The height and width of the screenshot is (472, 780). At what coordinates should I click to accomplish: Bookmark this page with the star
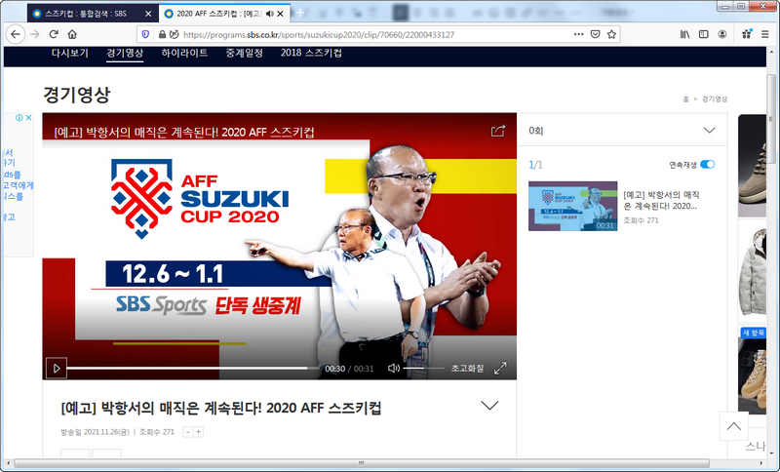pos(612,34)
